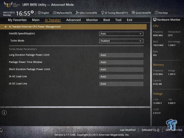This screenshot has width=184, height=138.
Task: Click the Last Modified button
Action: coord(128,130)
